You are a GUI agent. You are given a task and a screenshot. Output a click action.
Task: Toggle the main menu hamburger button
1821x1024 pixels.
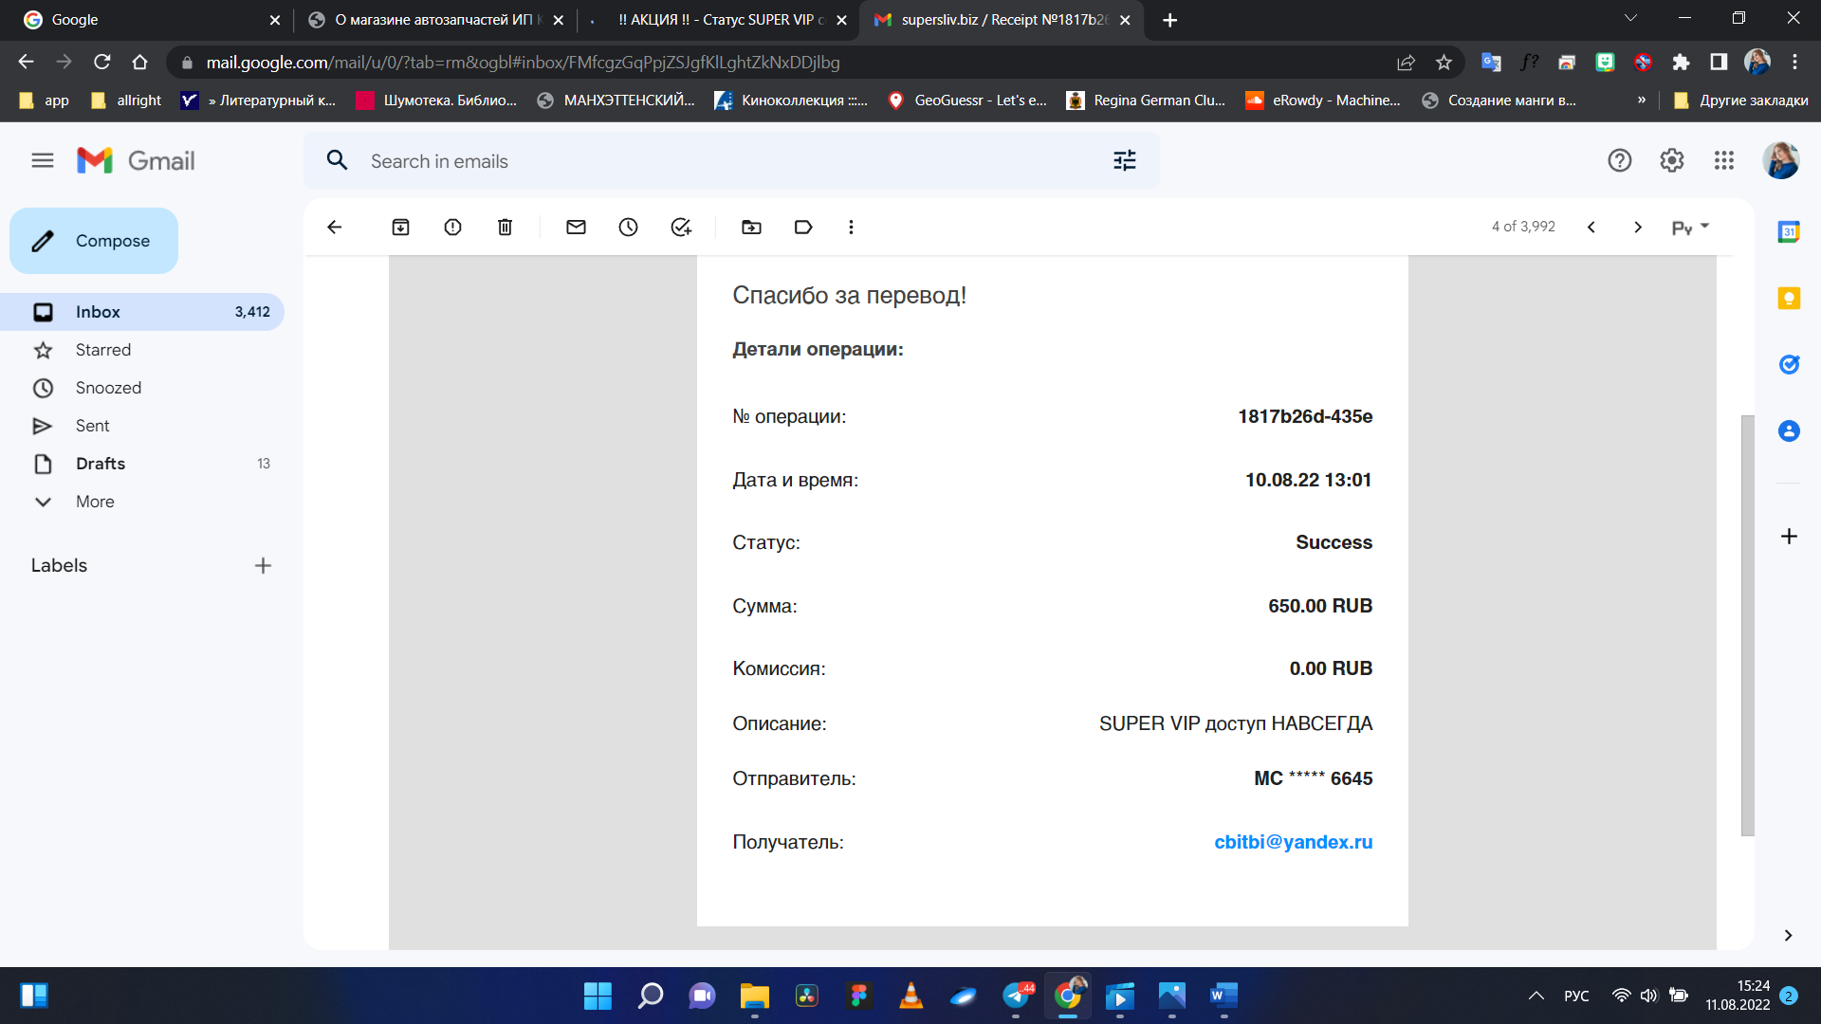tap(43, 160)
